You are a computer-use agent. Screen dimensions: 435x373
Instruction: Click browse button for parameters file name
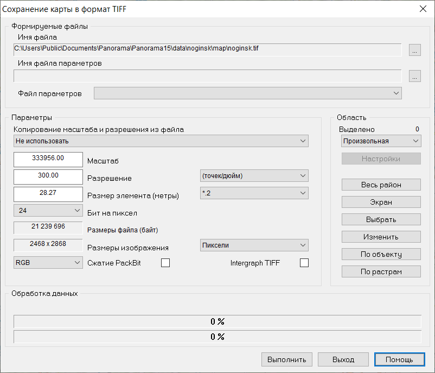tap(415, 77)
